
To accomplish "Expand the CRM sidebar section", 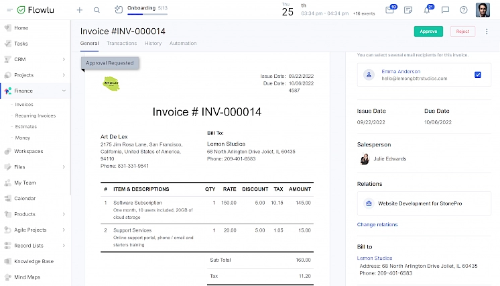I will point(64,60).
